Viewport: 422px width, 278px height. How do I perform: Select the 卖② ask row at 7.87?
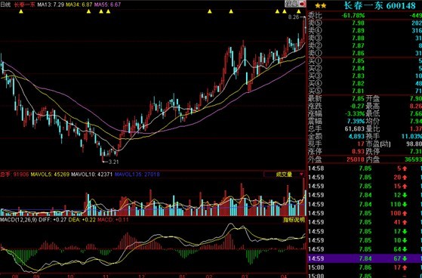point(365,45)
